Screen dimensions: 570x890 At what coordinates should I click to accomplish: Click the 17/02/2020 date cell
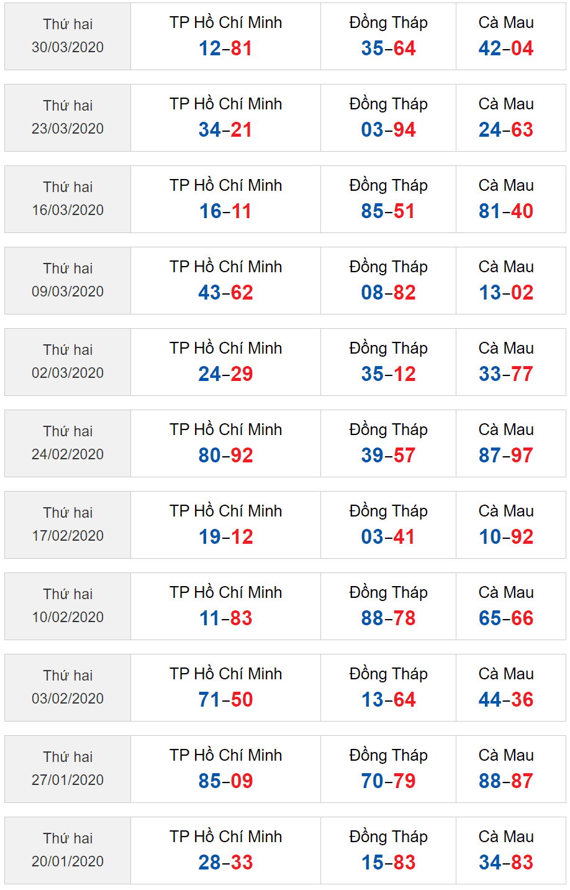pos(68,525)
